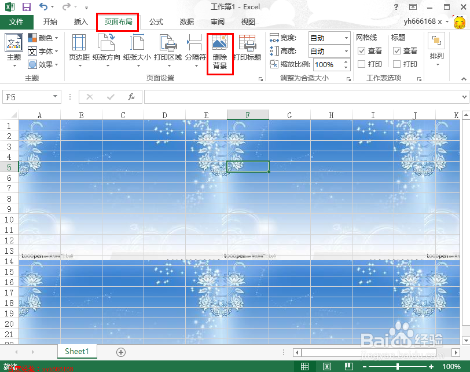The width and height of the screenshot is (470, 372).
Task: Click the new sheet plus button
Action: [x=120, y=352]
